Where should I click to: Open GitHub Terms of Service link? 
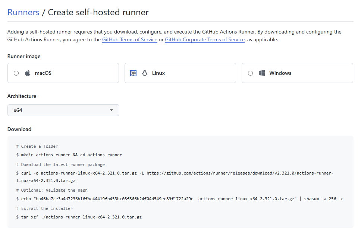click(129, 40)
